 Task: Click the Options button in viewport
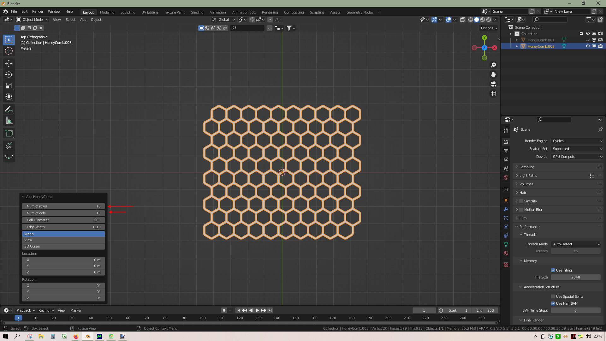489,28
